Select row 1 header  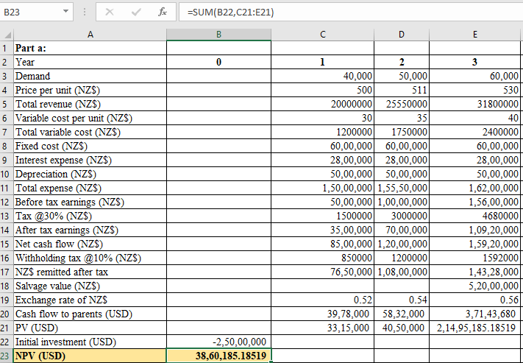[7, 49]
